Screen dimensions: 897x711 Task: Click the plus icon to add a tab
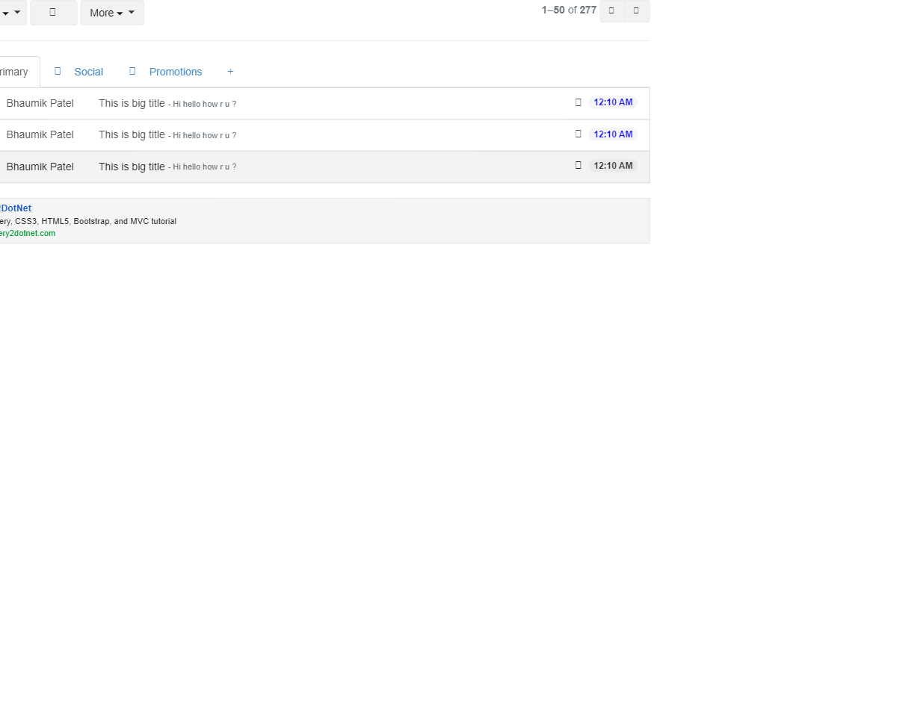point(230,72)
